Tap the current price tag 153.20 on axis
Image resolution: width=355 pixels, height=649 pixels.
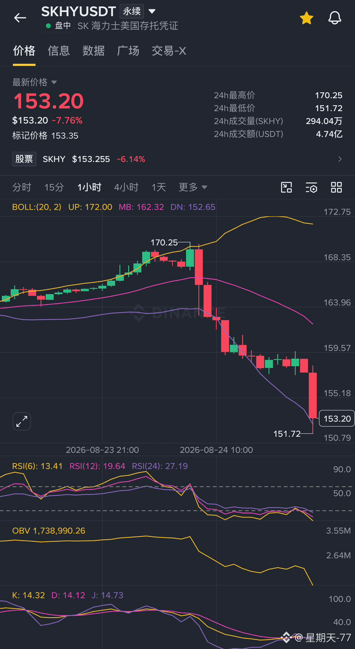337,419
